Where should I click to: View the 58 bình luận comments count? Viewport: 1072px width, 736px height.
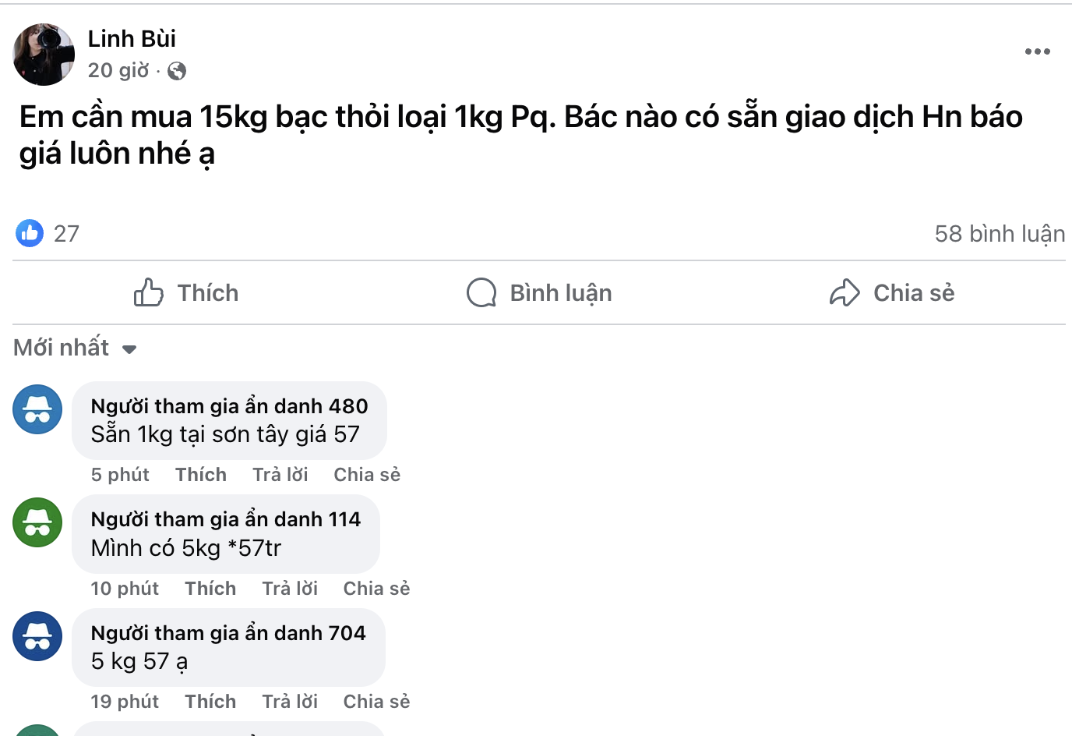pyautogui.click(x=999, y=233)
